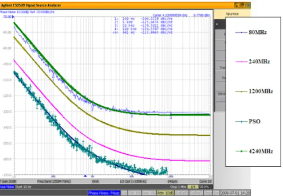Click the blue triangle marker on the frequency axis

(x=86, y=176)
